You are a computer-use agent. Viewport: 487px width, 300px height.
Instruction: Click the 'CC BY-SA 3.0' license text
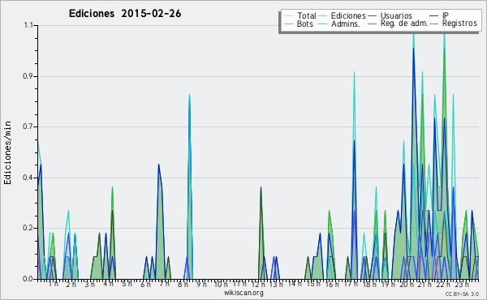462,294
